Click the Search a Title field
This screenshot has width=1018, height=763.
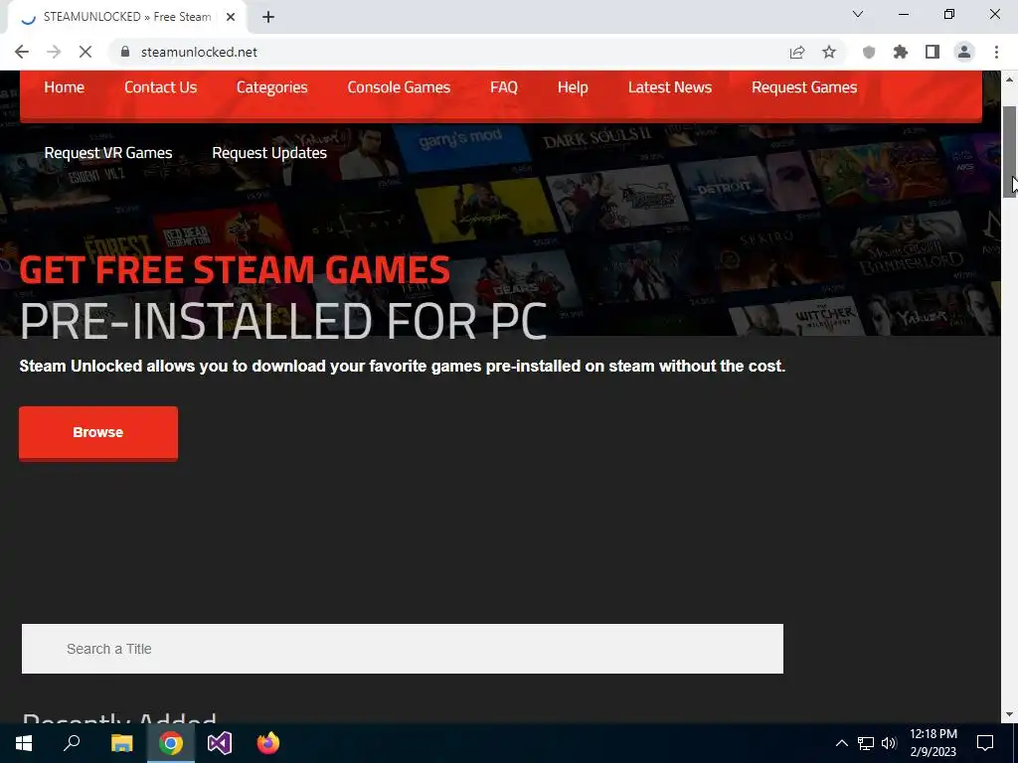click(x=403, y=649)
